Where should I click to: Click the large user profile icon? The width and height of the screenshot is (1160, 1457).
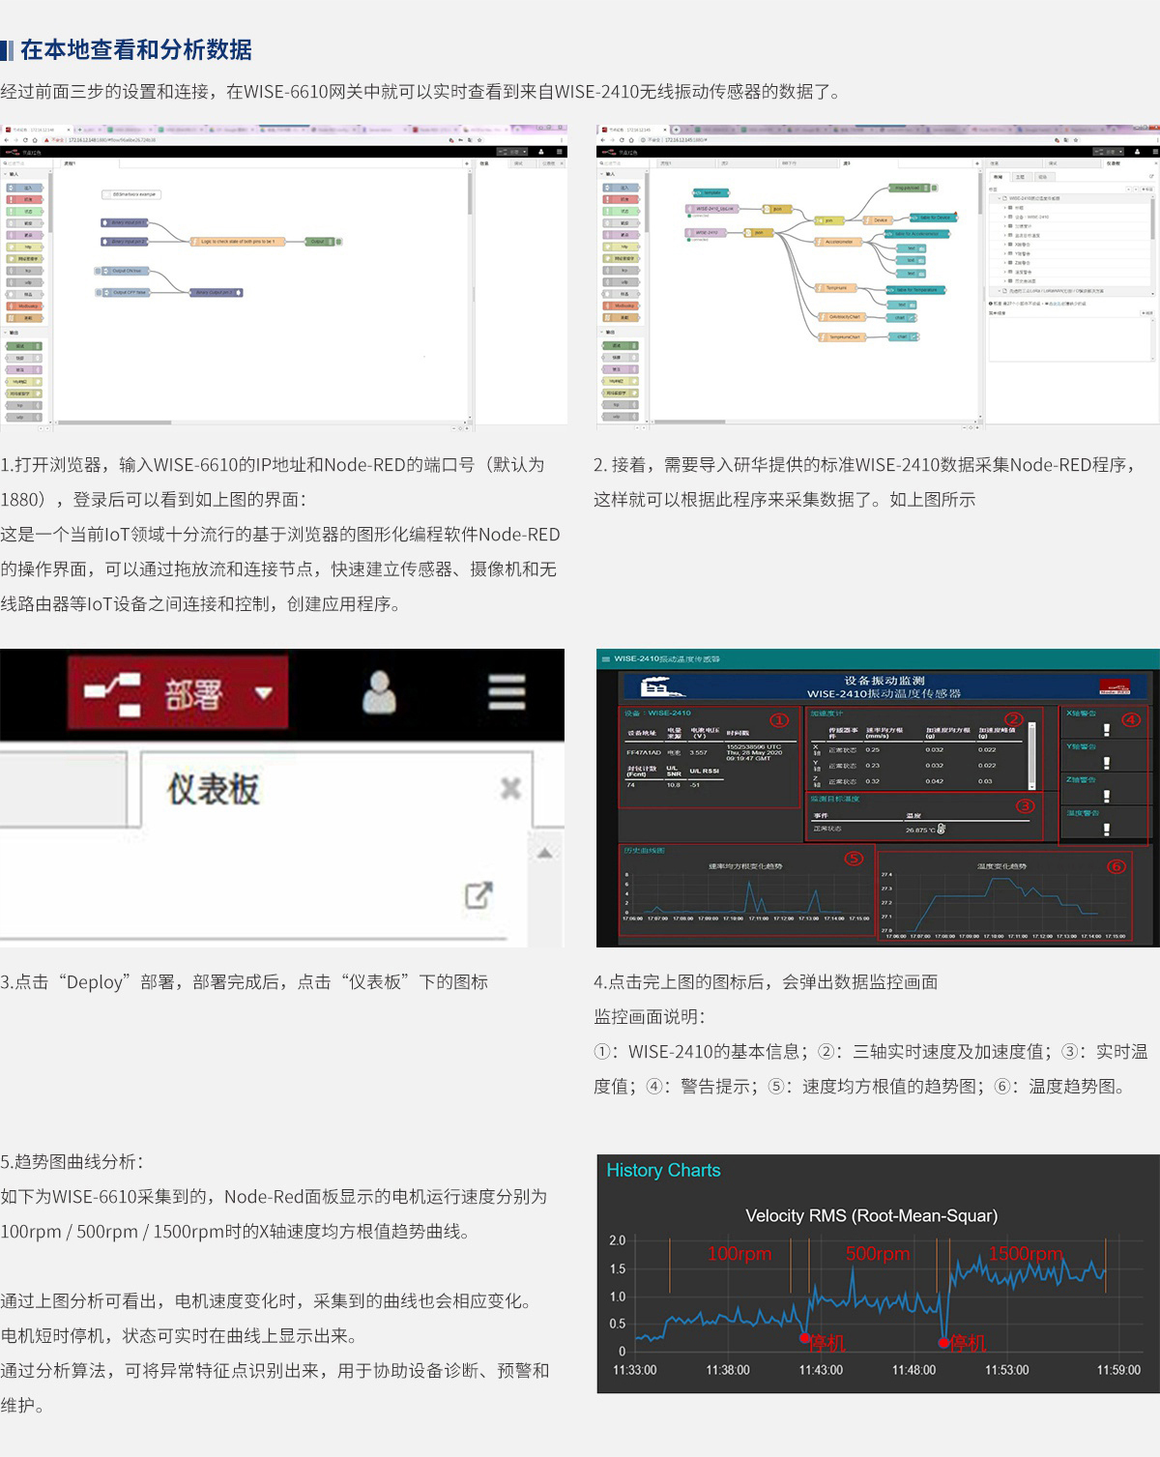pyautogui.click(x=379, y=691)
